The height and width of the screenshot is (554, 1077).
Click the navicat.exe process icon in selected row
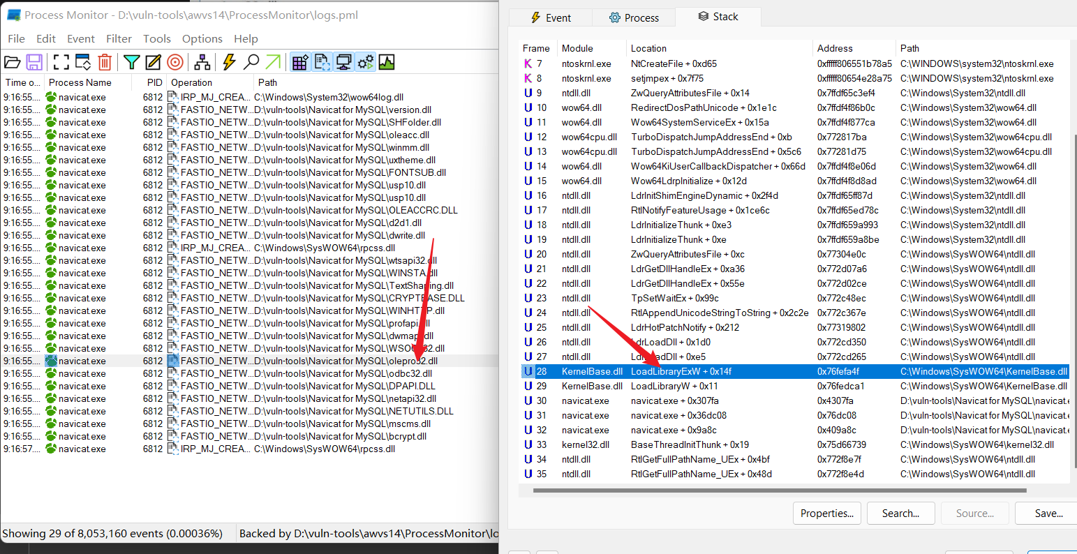(x=51, y=361)
